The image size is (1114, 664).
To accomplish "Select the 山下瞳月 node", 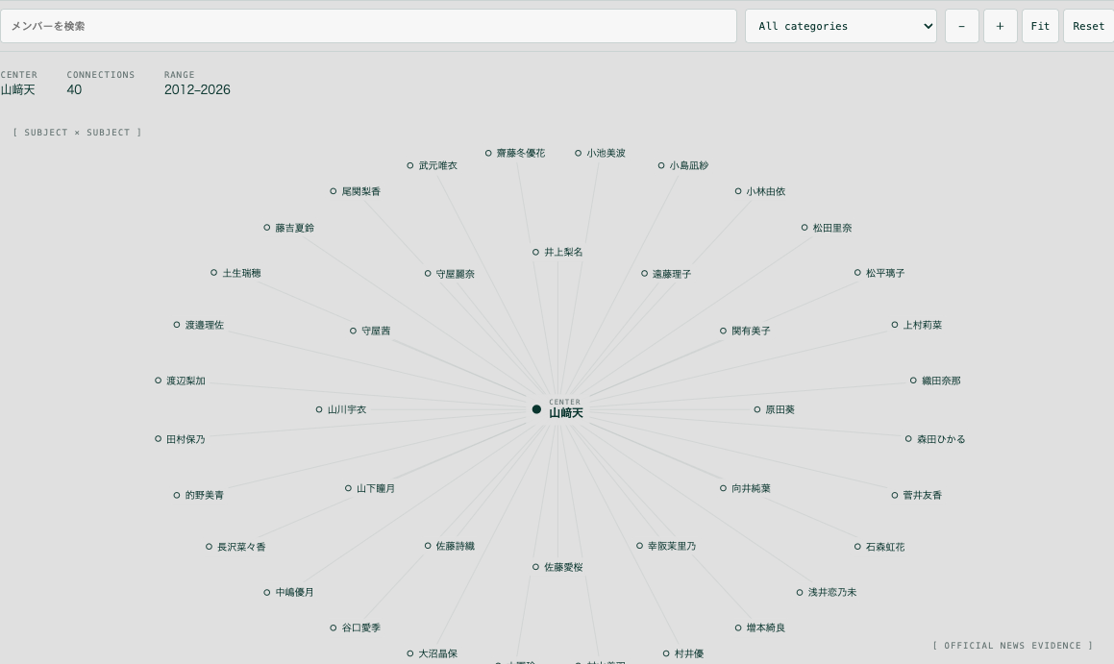I will (370, 488).
